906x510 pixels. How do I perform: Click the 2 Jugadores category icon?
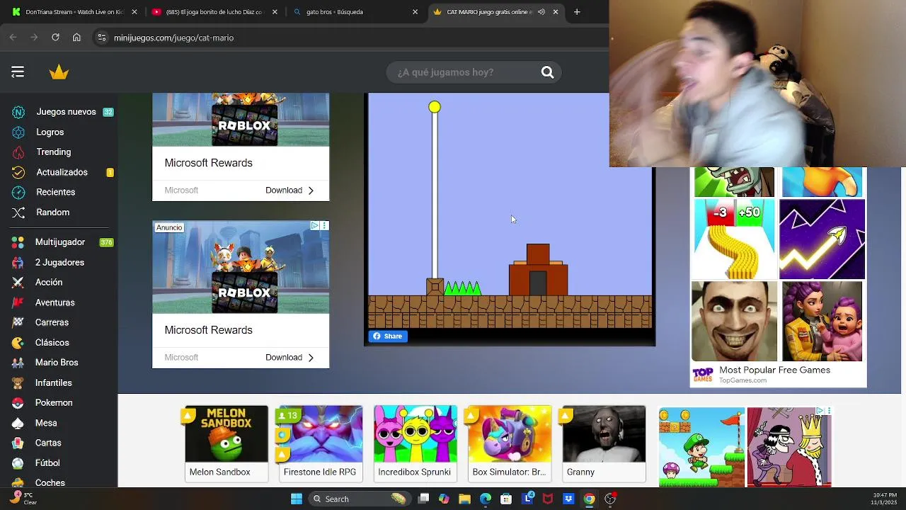click(x=18, y=262)
